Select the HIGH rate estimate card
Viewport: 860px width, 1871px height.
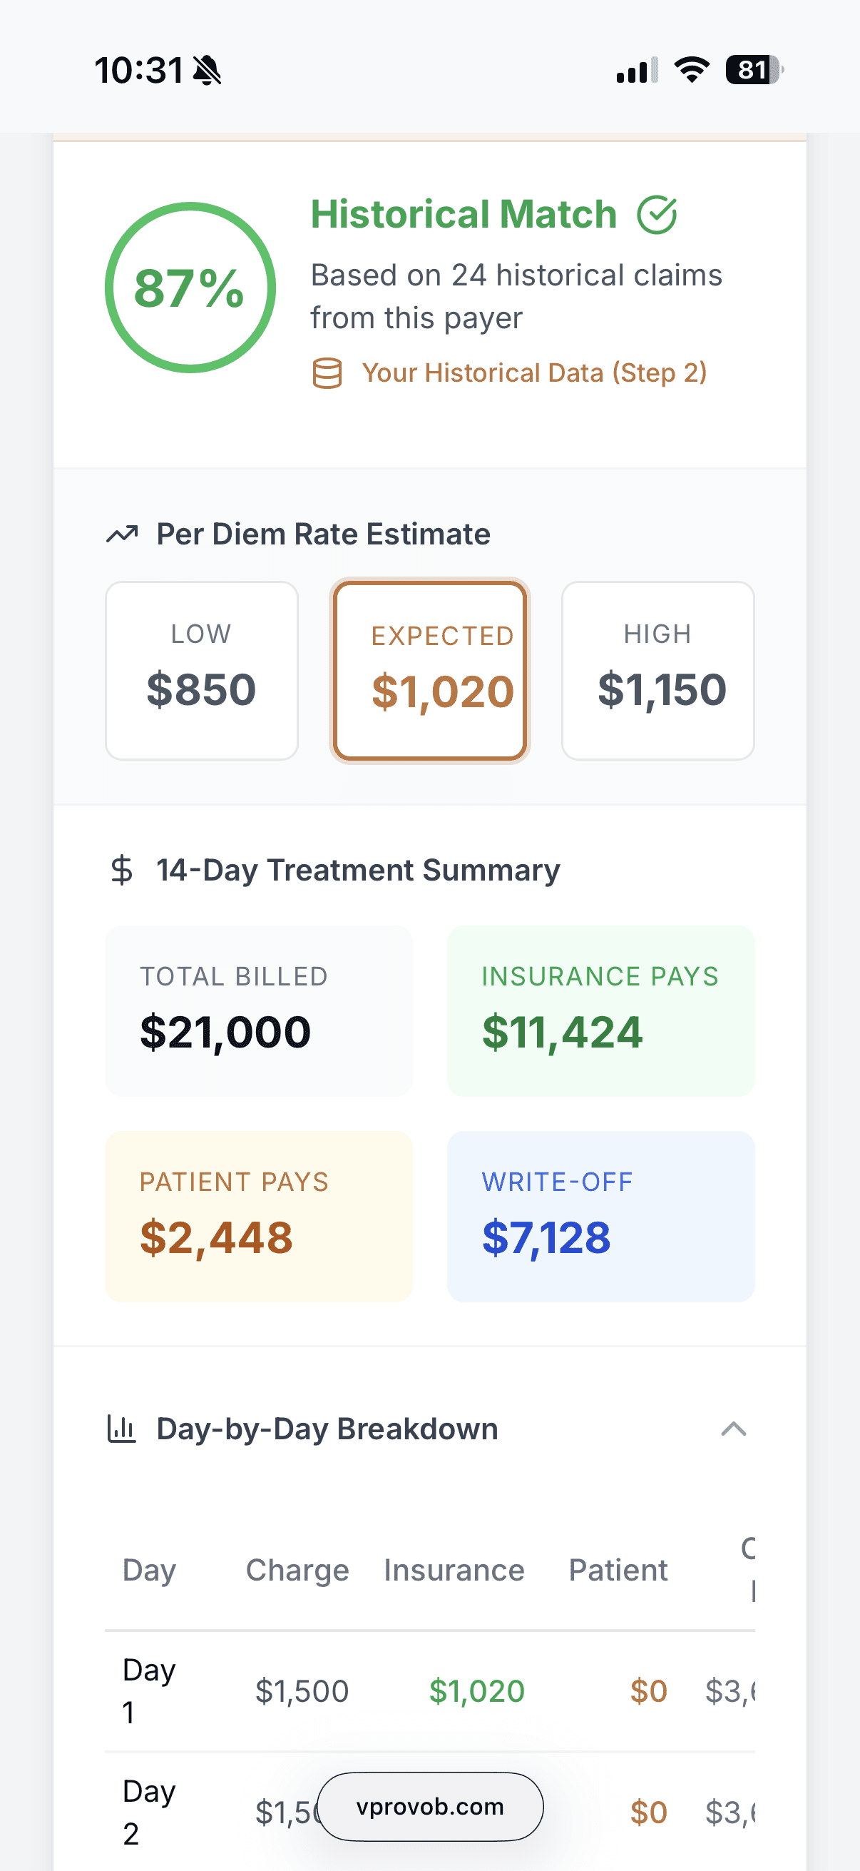(658, 669)
